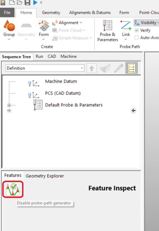Open the Visibility dropdown
Viewport: 159px width, 231px height.
tap(146, 23)
